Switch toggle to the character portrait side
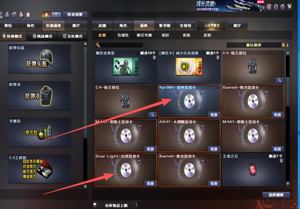Image resolution: width=300 pixels, height=209 pixels. [46, 15]
